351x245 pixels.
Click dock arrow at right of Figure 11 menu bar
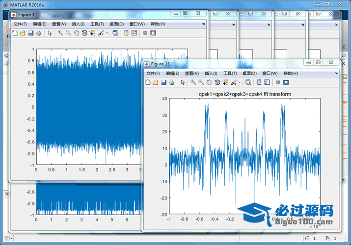click(x=336, y=73)
